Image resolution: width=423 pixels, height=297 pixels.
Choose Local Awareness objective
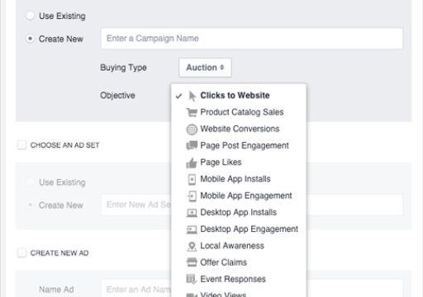[x=239, y=246]
